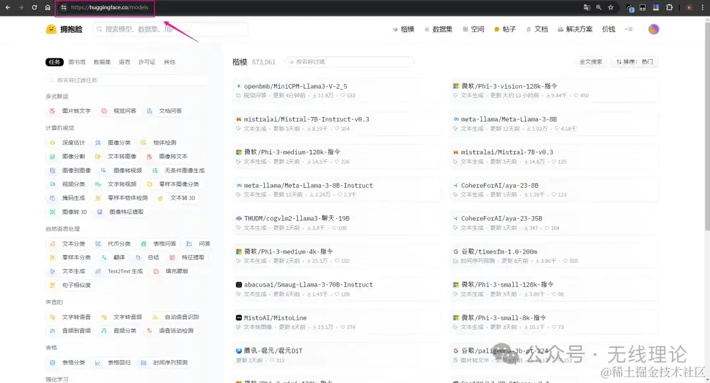
Task: Open 空间 in the top navigation
Action: tap(473, 30)
